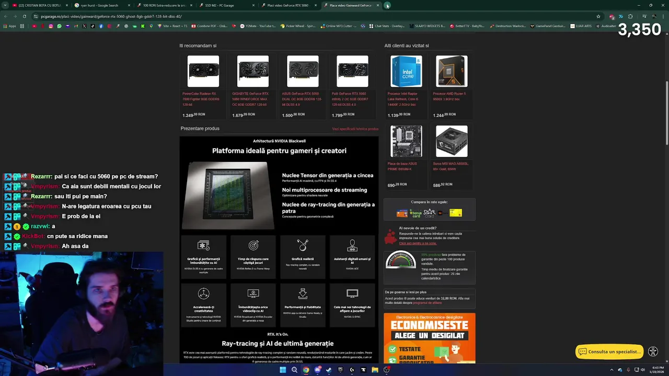669x376 pixels.
Task: Open the Instagram bookmark icon
Action: (51, 26)
